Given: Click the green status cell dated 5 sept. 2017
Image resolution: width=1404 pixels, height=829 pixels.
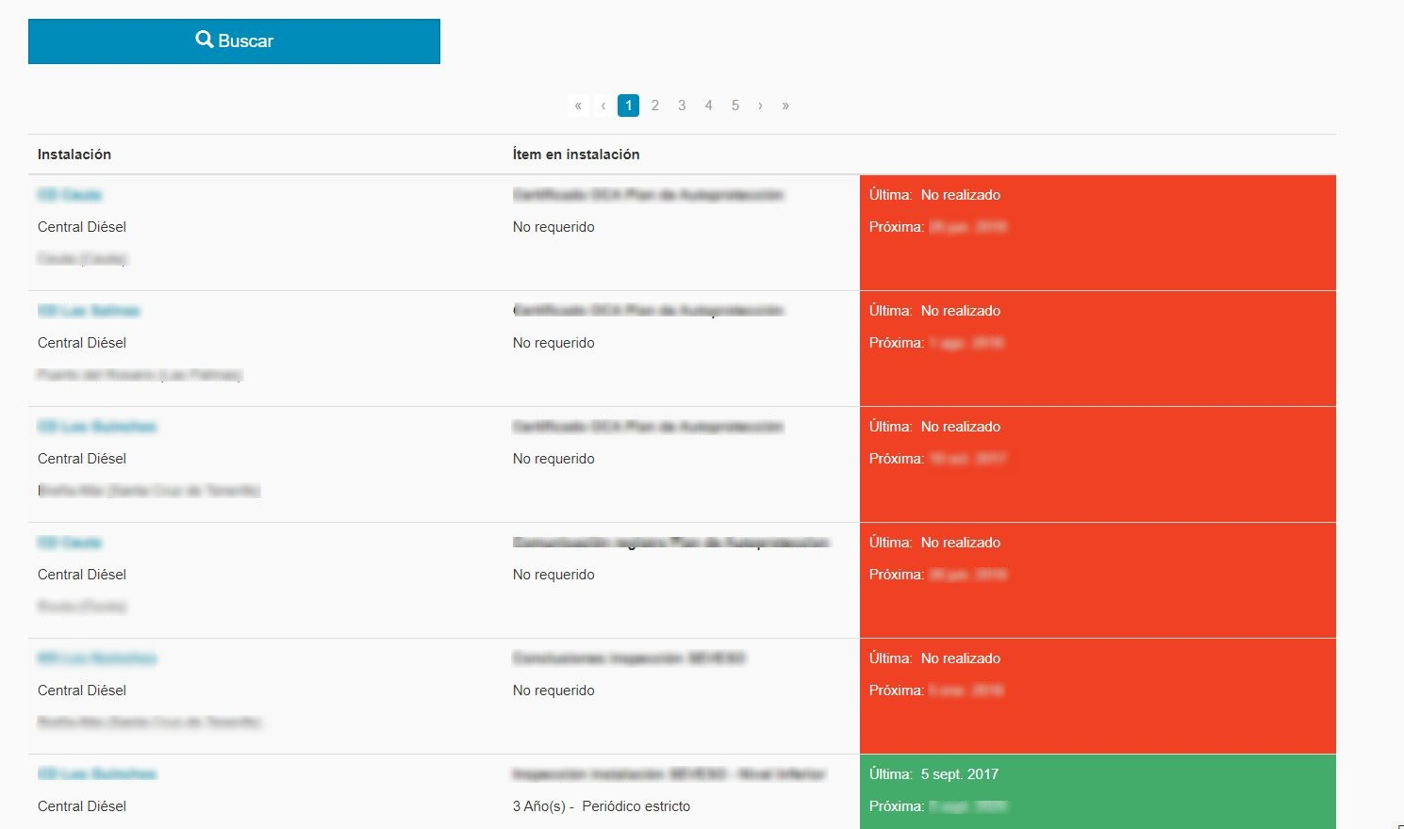Looking at the screenshot, I should pos(1097,790).
